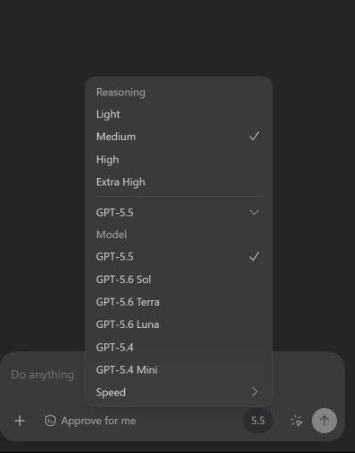
Task: Send message with the up-arrow button
Action: click(324, 421)
